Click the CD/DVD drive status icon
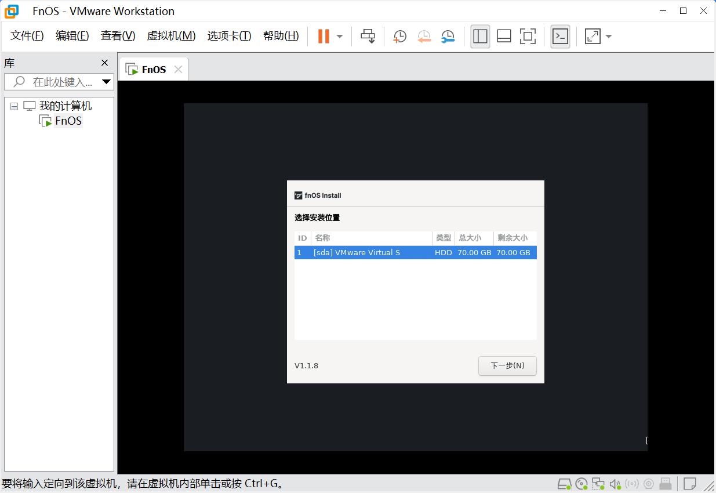 click(581, 484)
